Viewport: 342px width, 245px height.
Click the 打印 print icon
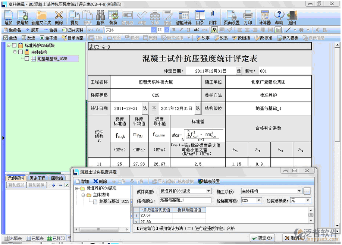pos(248,17)
